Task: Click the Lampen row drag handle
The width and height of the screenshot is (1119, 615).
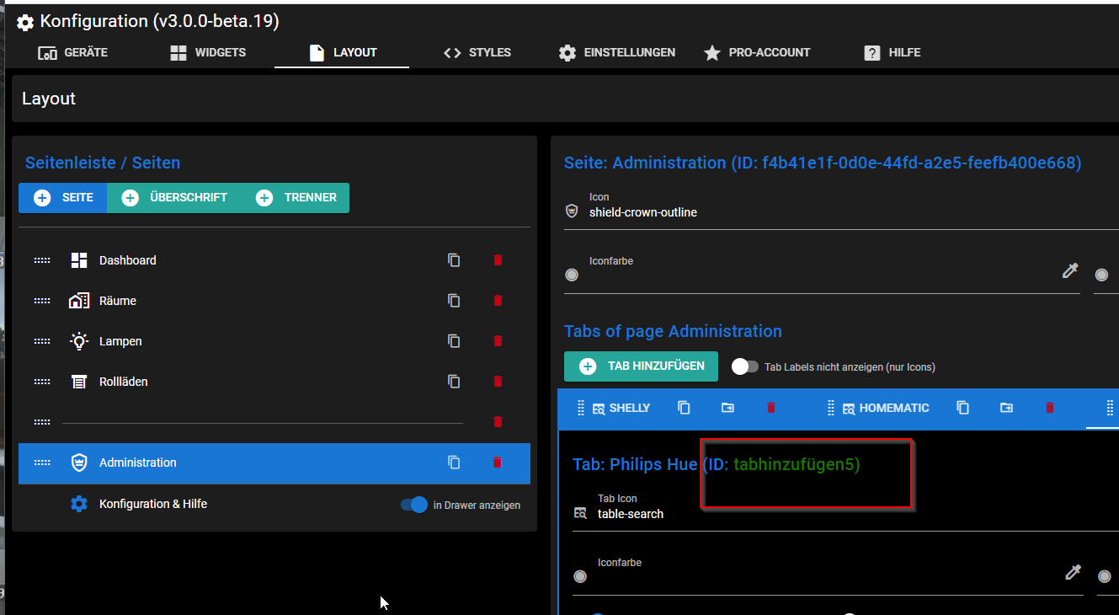Action: [x=42, y=341]
